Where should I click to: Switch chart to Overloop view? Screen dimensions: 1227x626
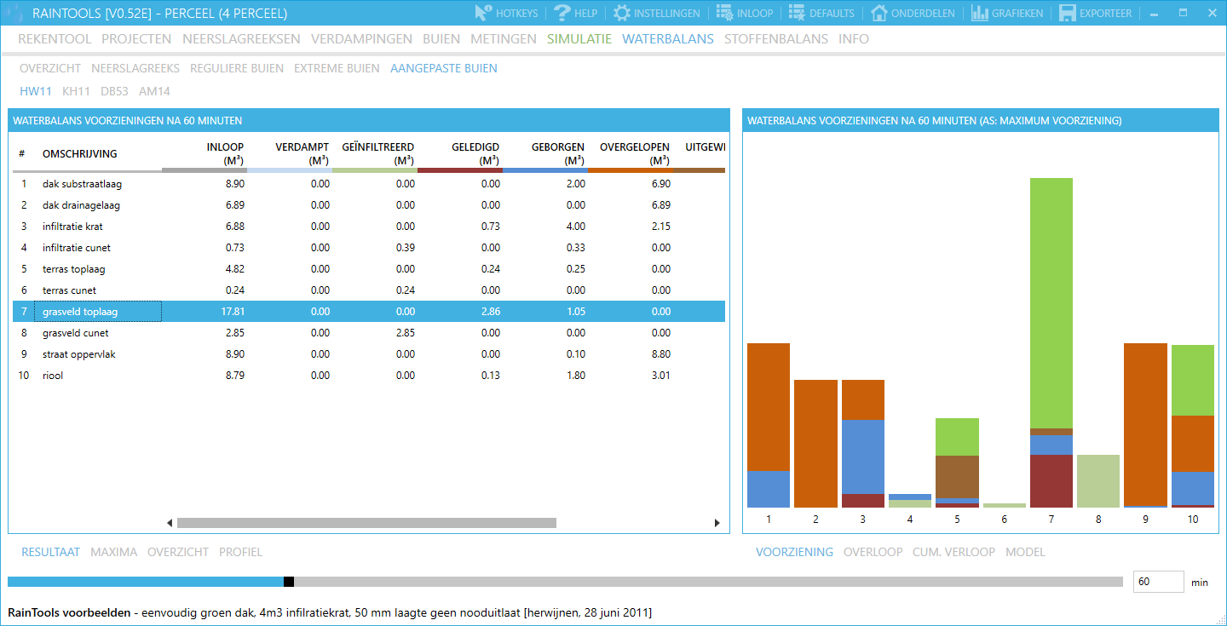[x=873, y=552]
